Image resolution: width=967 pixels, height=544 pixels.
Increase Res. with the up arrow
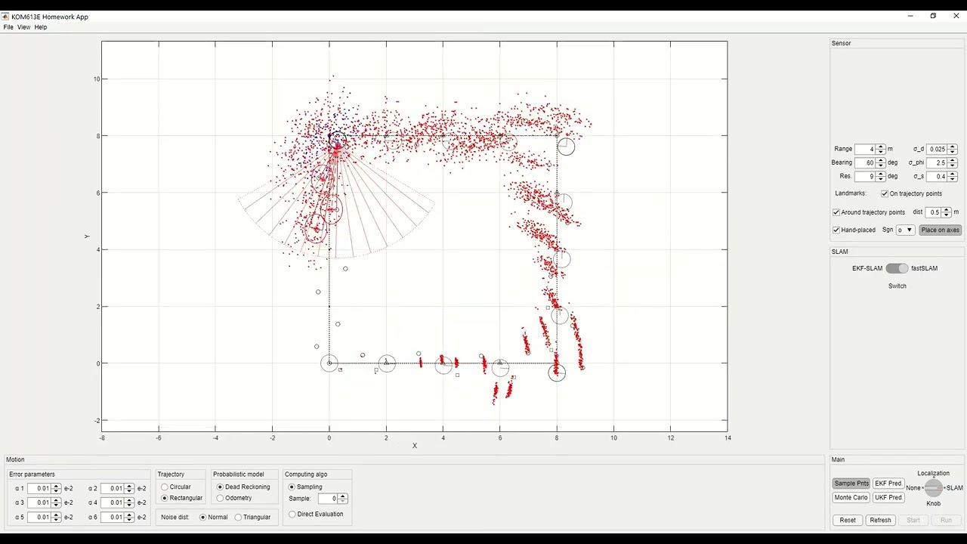[881, 175]
